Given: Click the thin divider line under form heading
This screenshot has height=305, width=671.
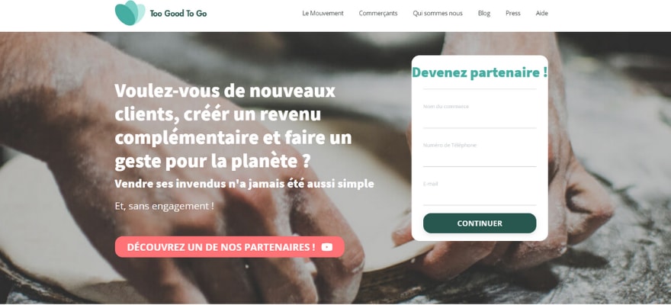Looking at the screenshot, I should (480, 89).
